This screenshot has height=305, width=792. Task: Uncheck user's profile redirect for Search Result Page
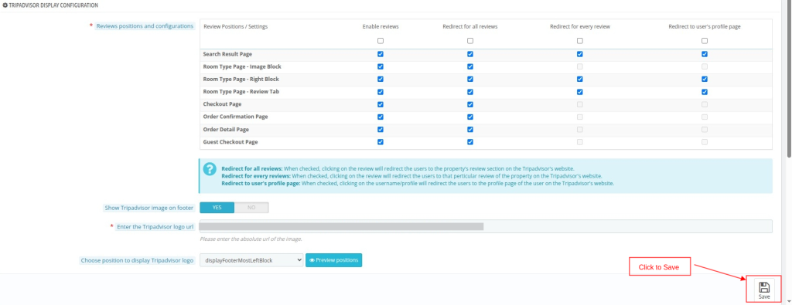click(x=705, y=54)
